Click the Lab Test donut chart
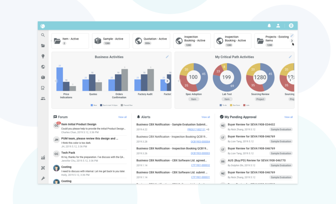 pyautogui.click(x=227, y=77)
